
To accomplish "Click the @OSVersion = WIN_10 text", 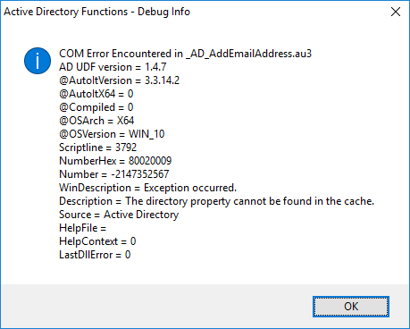I will pos(112,134).
